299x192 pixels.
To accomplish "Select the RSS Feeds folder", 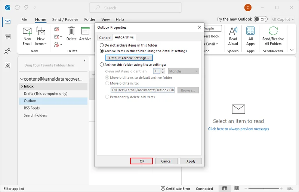I will click(53, 108).
